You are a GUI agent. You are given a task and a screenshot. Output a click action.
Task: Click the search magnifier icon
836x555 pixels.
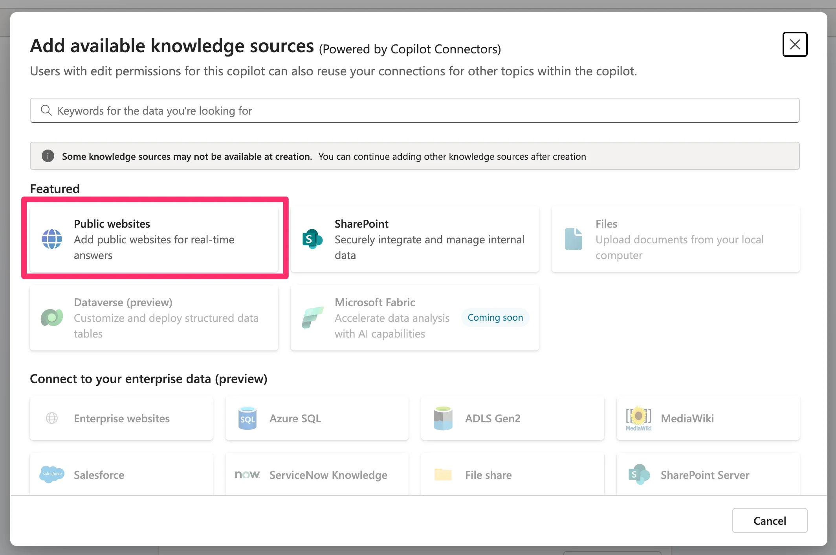tap(46, 110)
